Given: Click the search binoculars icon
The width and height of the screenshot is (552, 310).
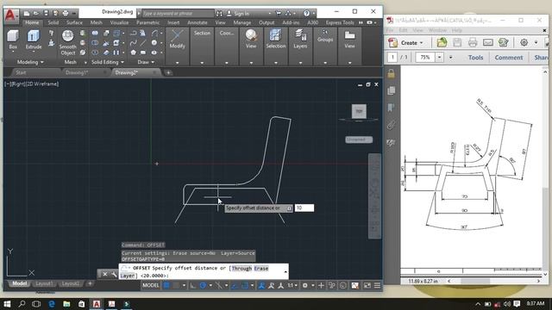Looking at the screenshot, I should pyautogui.click(x=219, y=14).
